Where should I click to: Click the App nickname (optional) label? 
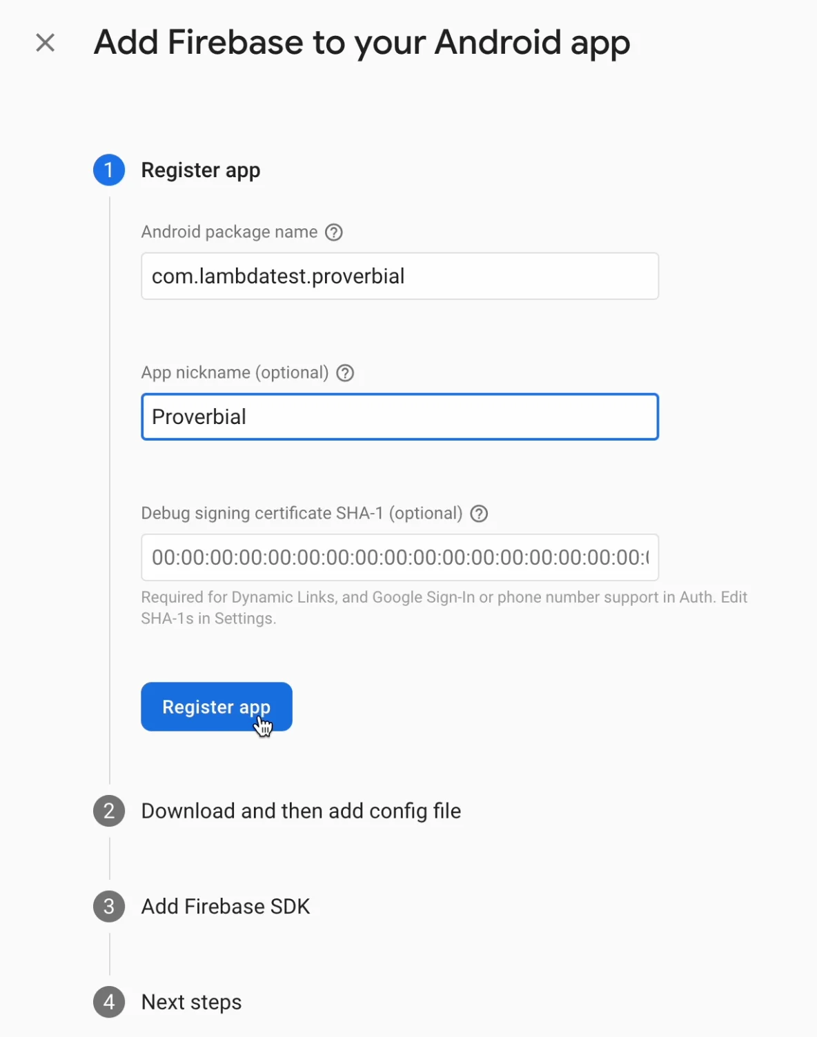click(235, 373)
